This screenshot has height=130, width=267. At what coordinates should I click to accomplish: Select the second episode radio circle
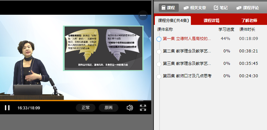coord(159,52)
